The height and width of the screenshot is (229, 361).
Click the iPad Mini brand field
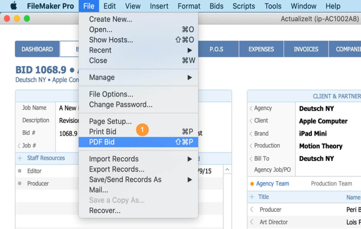[x=313, y=134]
